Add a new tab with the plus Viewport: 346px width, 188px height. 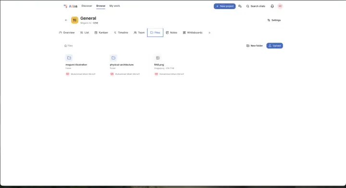coord(210,33)
